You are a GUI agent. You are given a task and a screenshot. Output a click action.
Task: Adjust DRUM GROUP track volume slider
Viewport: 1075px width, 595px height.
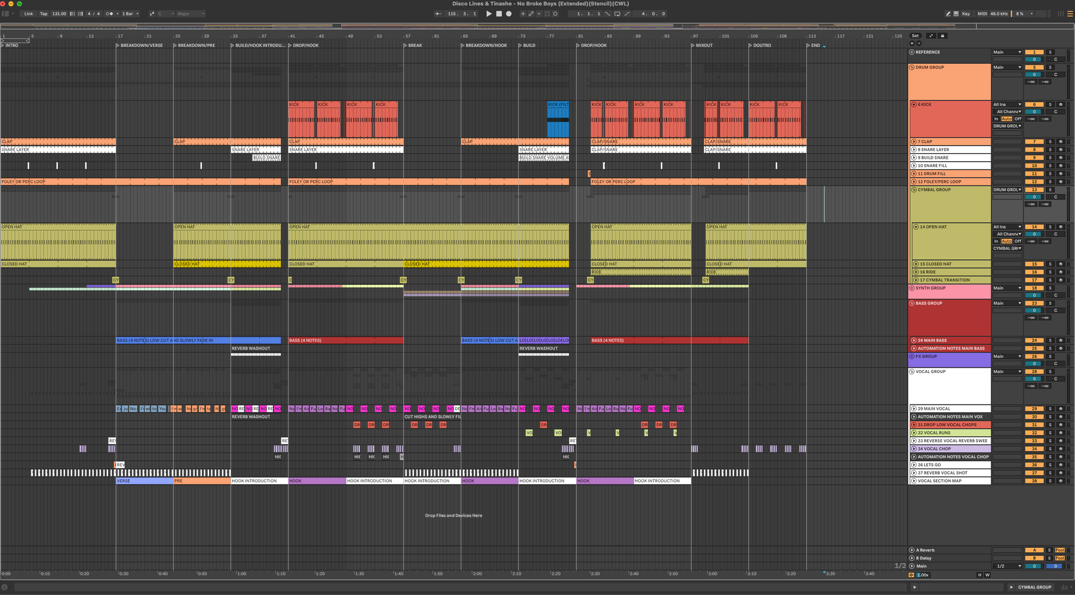[x=1034, y=75]
